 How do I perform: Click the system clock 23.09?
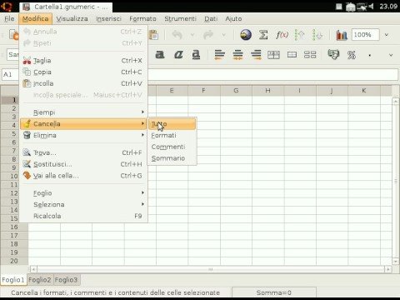coord(388,6)
